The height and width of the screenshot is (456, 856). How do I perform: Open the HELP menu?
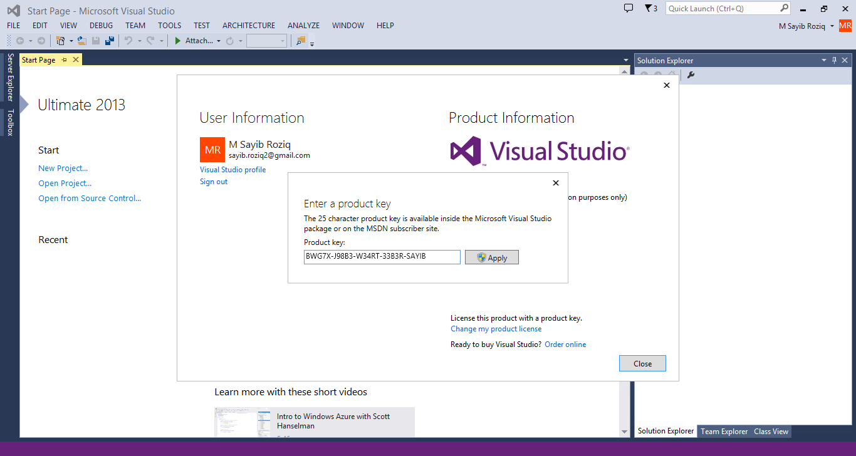385,26
